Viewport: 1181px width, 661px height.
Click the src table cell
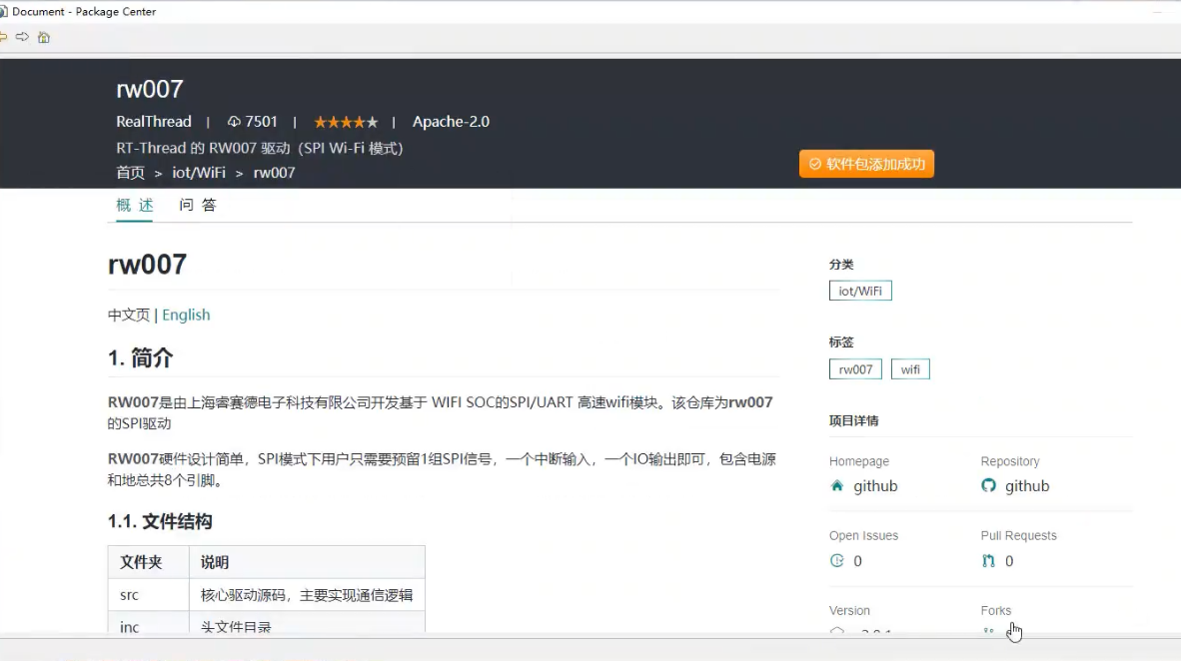pos(149,595)
